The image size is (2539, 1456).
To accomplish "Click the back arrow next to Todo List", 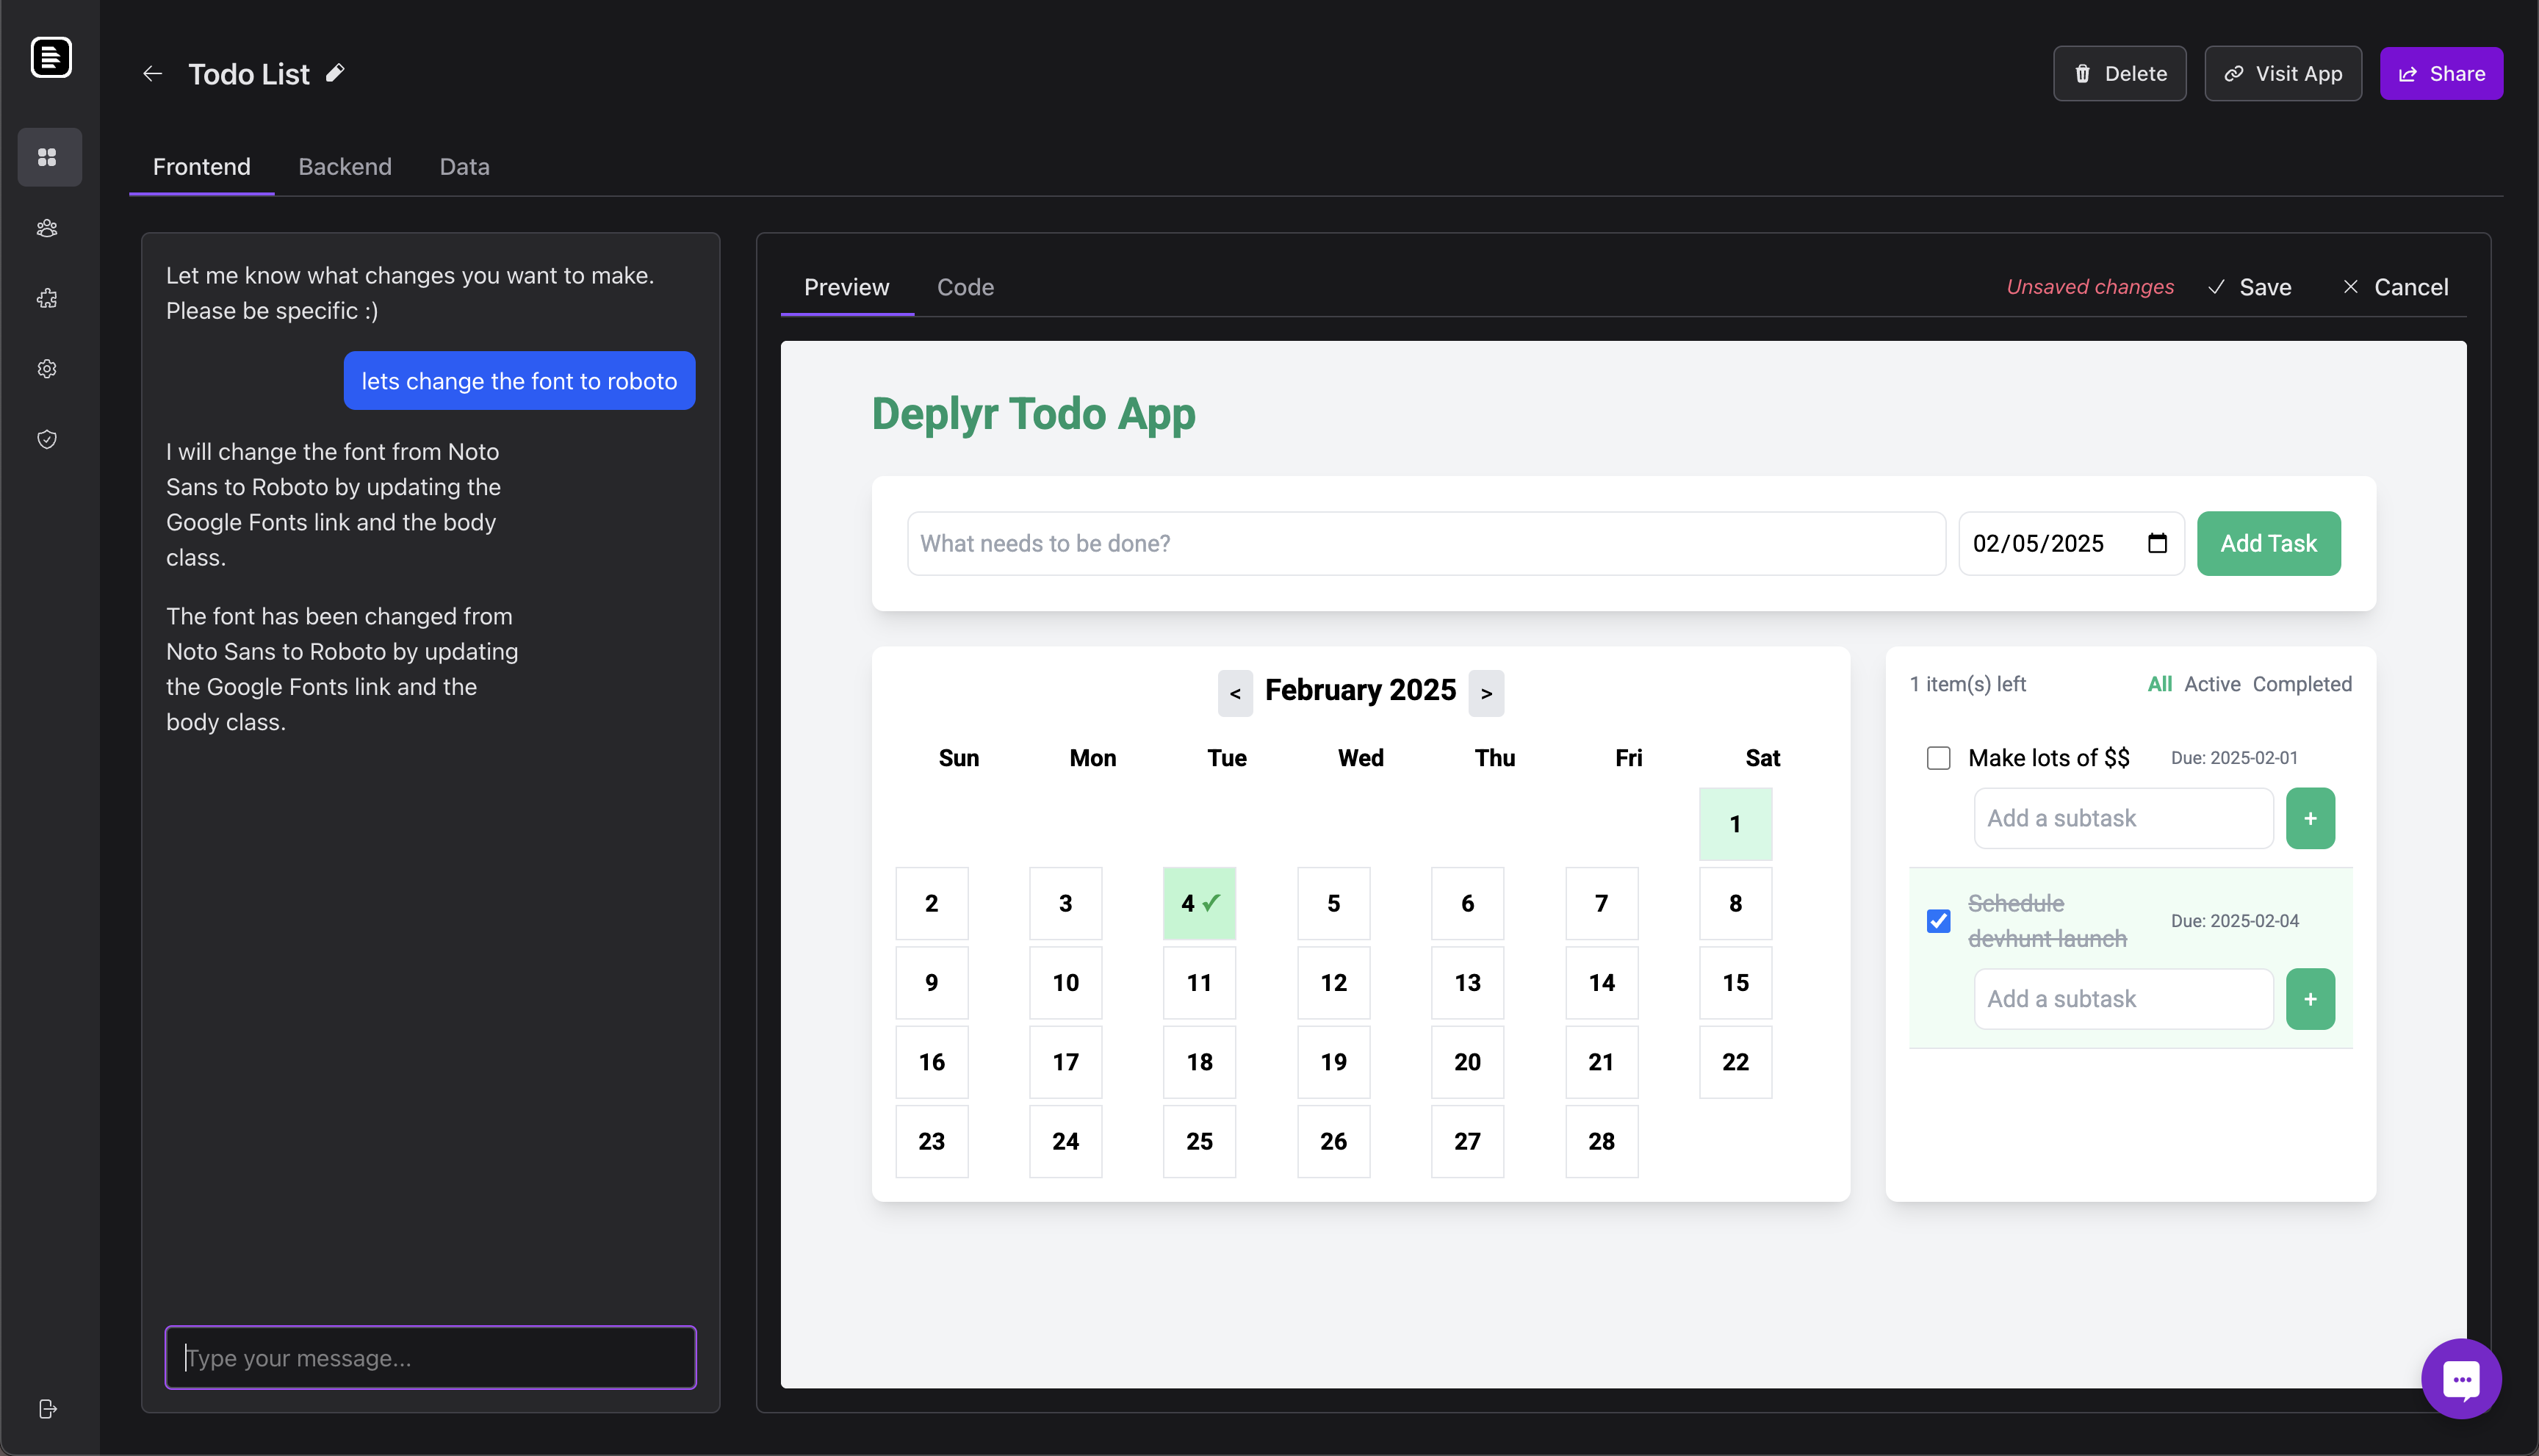I will click(x=152, y=74).
